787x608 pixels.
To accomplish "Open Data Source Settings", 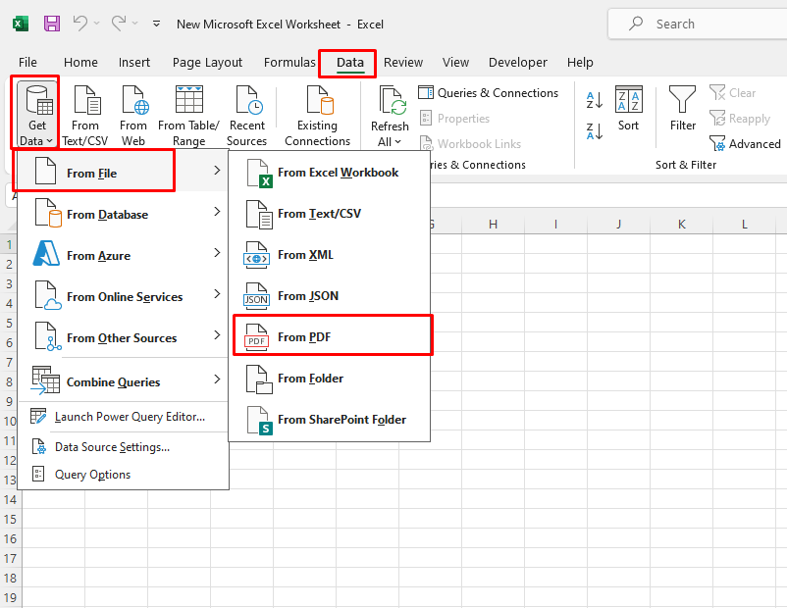I will pyautogui.click(x=123, y=446).
